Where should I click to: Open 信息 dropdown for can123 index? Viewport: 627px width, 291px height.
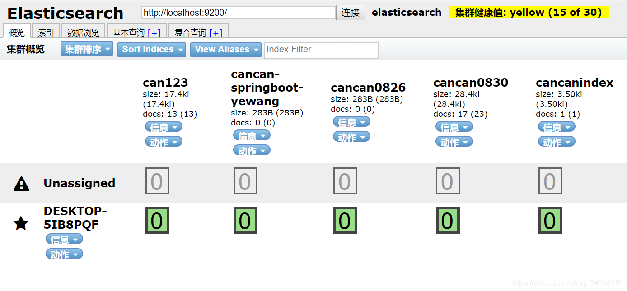[164, 127]
